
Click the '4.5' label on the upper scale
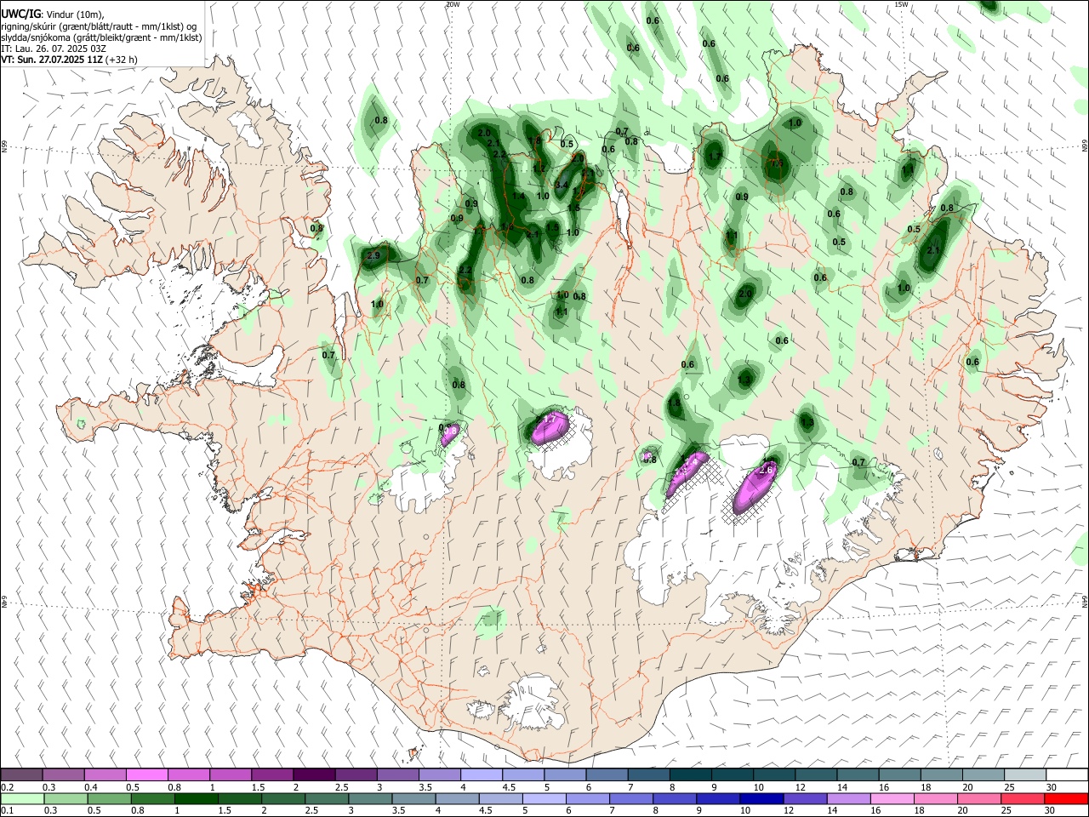click(x=509, y=787)
